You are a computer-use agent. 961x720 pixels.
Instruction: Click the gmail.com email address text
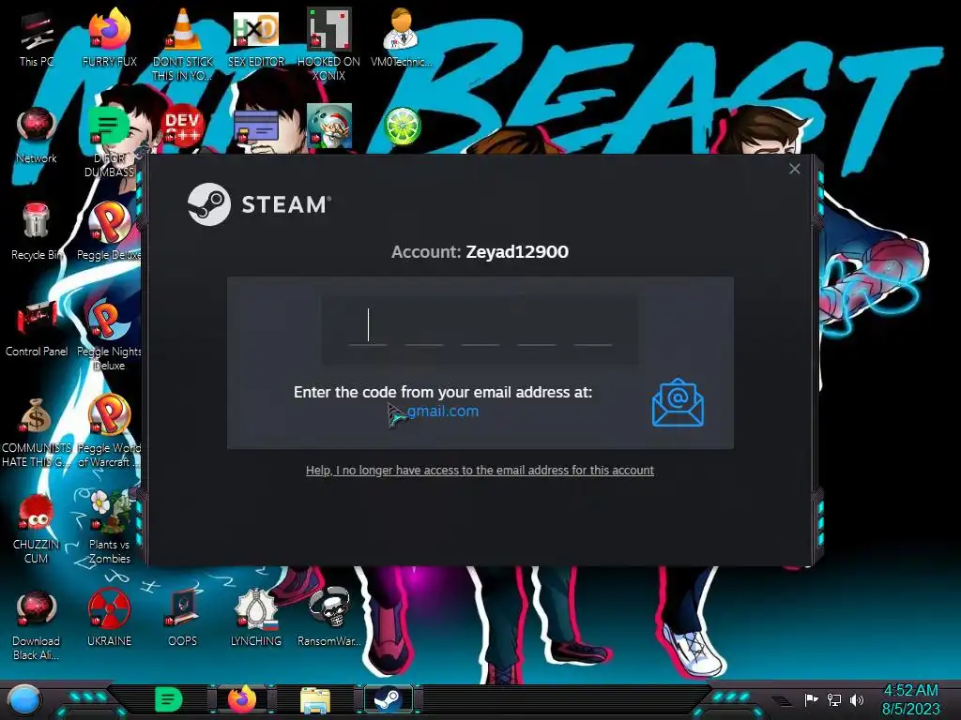[x=443, y=411]
